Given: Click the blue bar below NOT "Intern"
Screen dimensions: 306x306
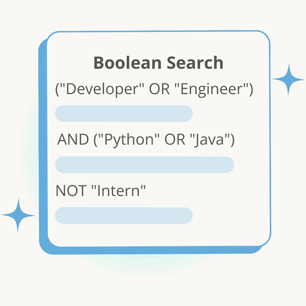Looking at the screenshot, I should point(124,216).
